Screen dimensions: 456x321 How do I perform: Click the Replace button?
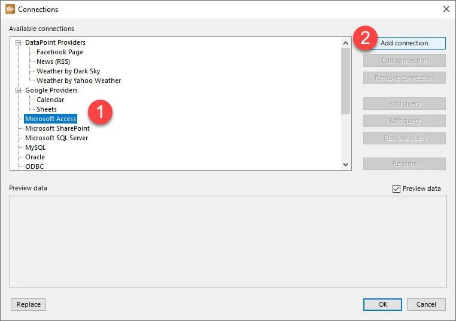tap(29, 304)
